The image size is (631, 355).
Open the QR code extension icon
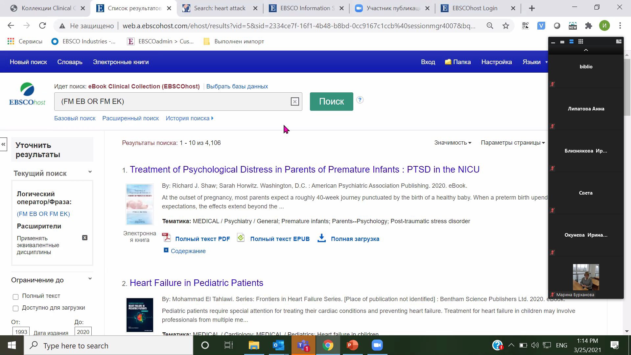[x=526, y=26]
